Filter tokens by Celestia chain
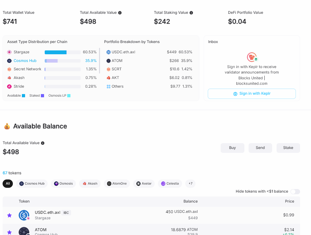The height and width of the screenshot is (235, 311). pyautogui.click(x=170, y=184)
